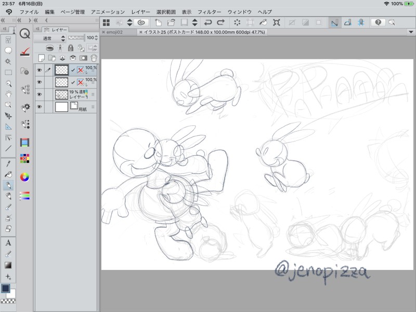The width and height of the screenshot is (416, 312).
Task: Select the Gradient tool
Action: (8, 265)
